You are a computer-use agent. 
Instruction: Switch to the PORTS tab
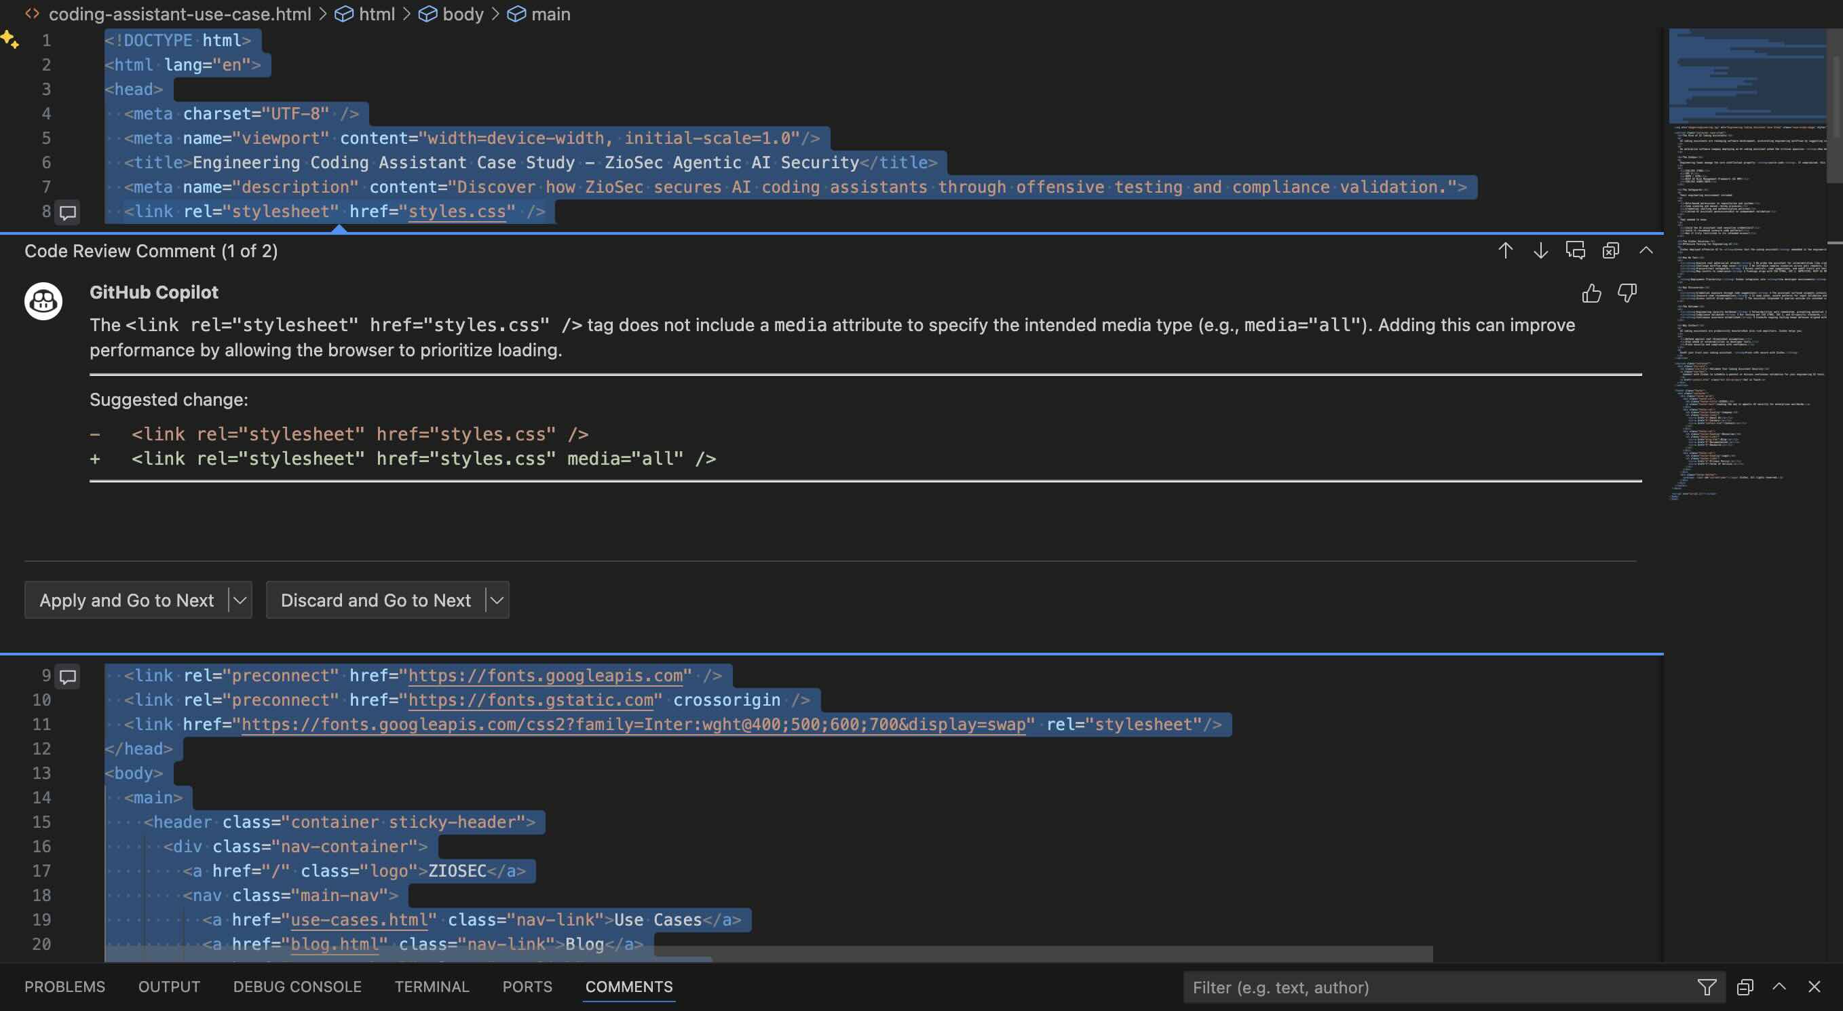(x=527, y=987)
